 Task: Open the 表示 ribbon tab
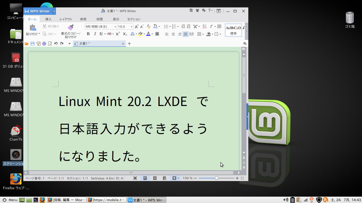tap(116, 19)
